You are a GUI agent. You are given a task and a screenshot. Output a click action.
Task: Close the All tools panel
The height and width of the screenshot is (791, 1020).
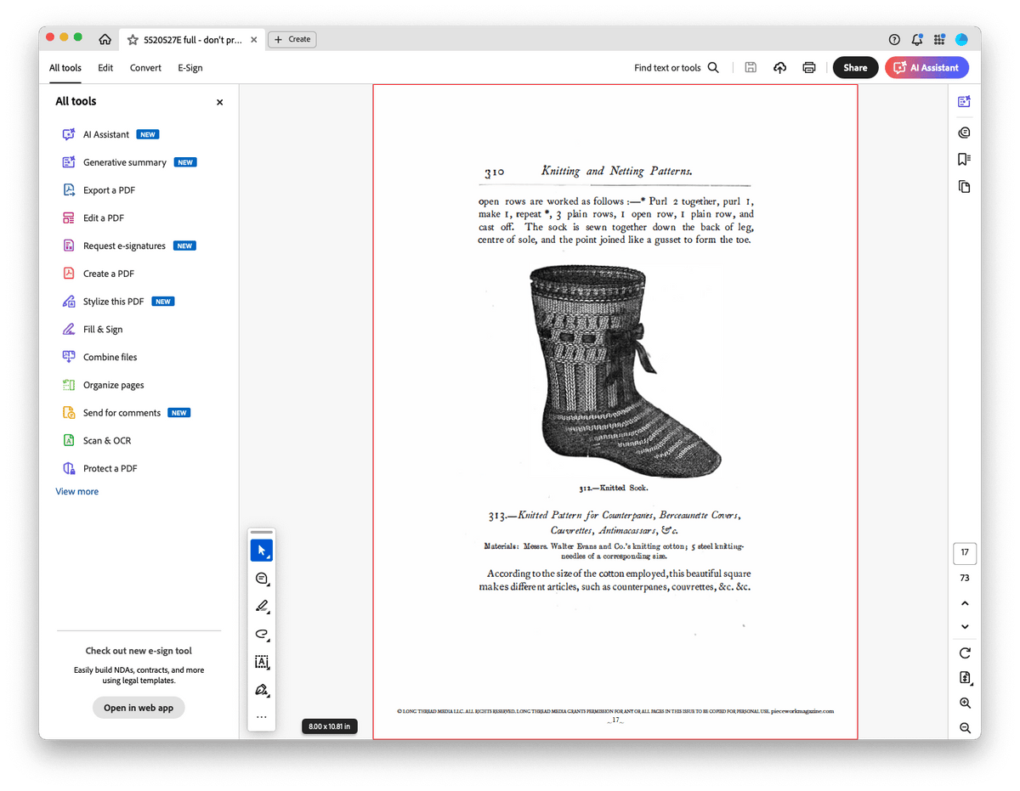click(219, 102)
